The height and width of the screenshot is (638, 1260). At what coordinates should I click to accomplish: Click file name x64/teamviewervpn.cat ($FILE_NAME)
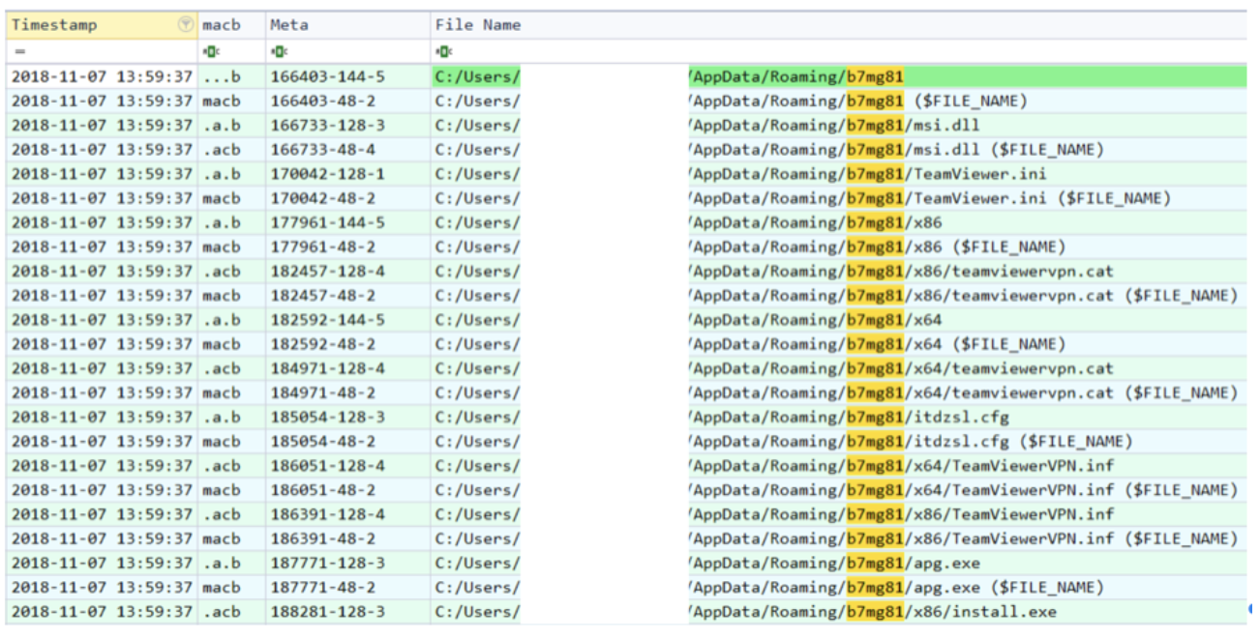click(839, 392)
